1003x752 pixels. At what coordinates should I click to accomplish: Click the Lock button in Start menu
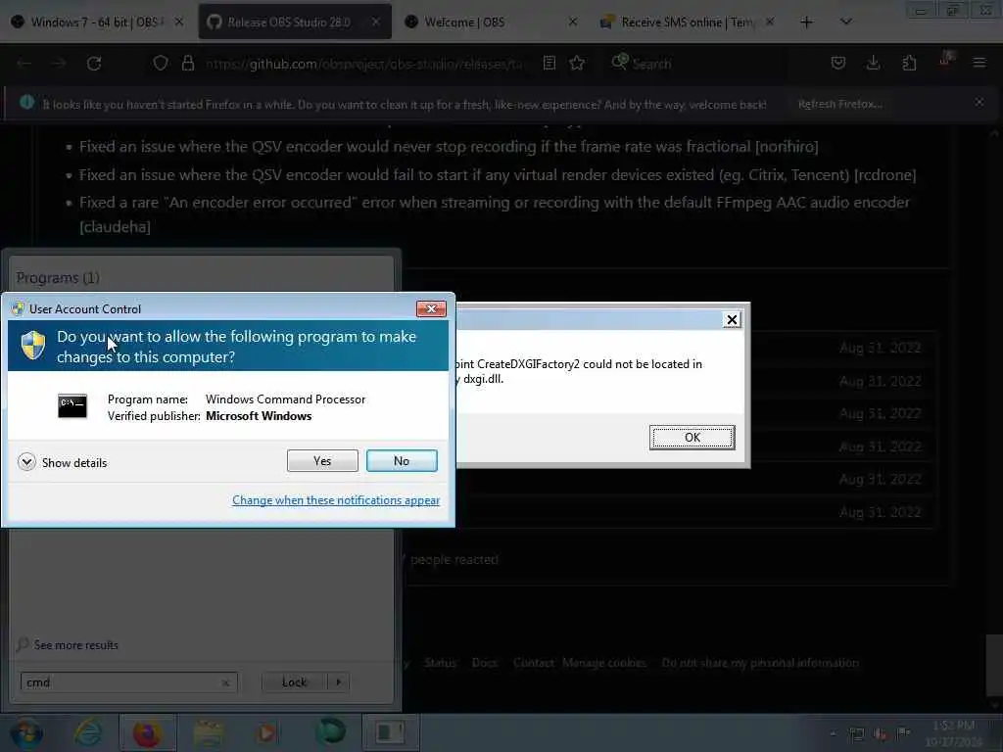point(294,682)
